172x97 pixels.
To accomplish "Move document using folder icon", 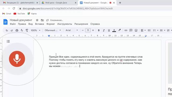I will coord(42,20).
